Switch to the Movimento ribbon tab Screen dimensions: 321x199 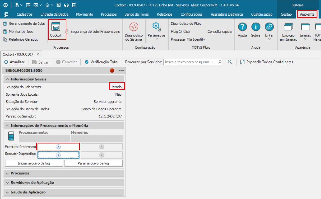coord(84,14)
